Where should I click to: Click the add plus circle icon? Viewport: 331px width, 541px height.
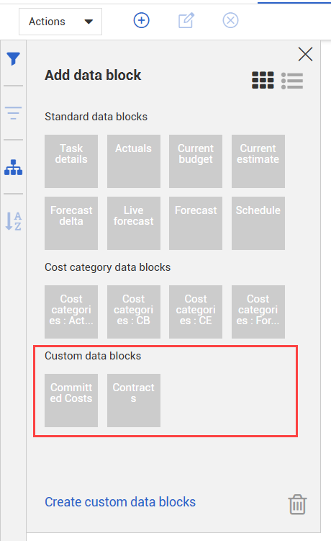tap(141, 20)
